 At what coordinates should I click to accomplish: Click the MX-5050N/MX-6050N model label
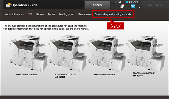click(104, 75)
